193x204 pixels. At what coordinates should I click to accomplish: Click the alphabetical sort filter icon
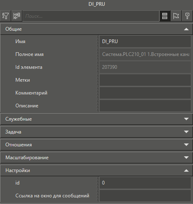(x=5, y=16)
